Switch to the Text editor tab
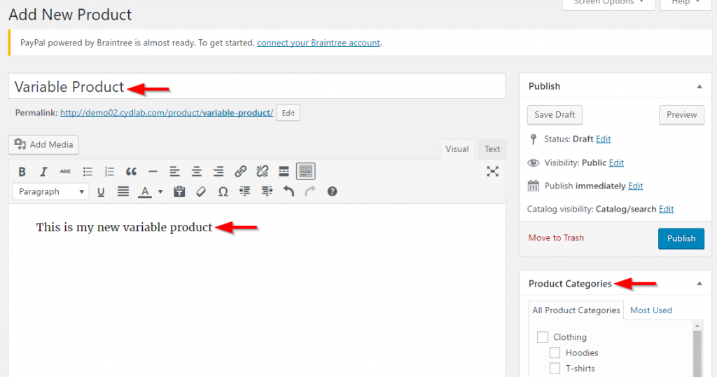717x377 pixels. [492, 149]
